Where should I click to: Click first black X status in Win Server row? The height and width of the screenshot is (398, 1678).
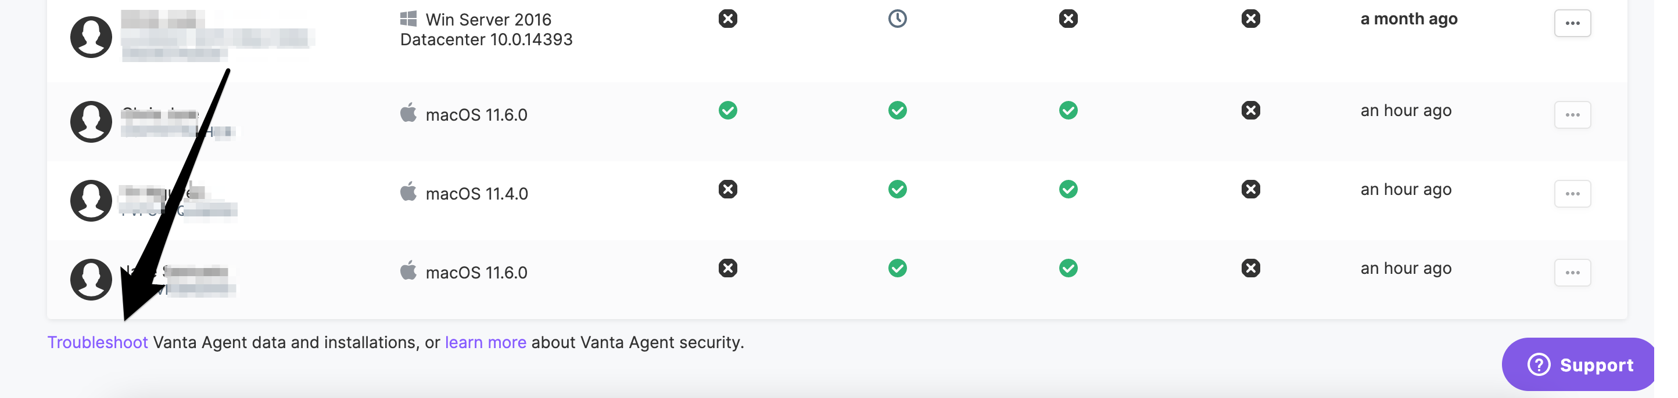[727, 19]
